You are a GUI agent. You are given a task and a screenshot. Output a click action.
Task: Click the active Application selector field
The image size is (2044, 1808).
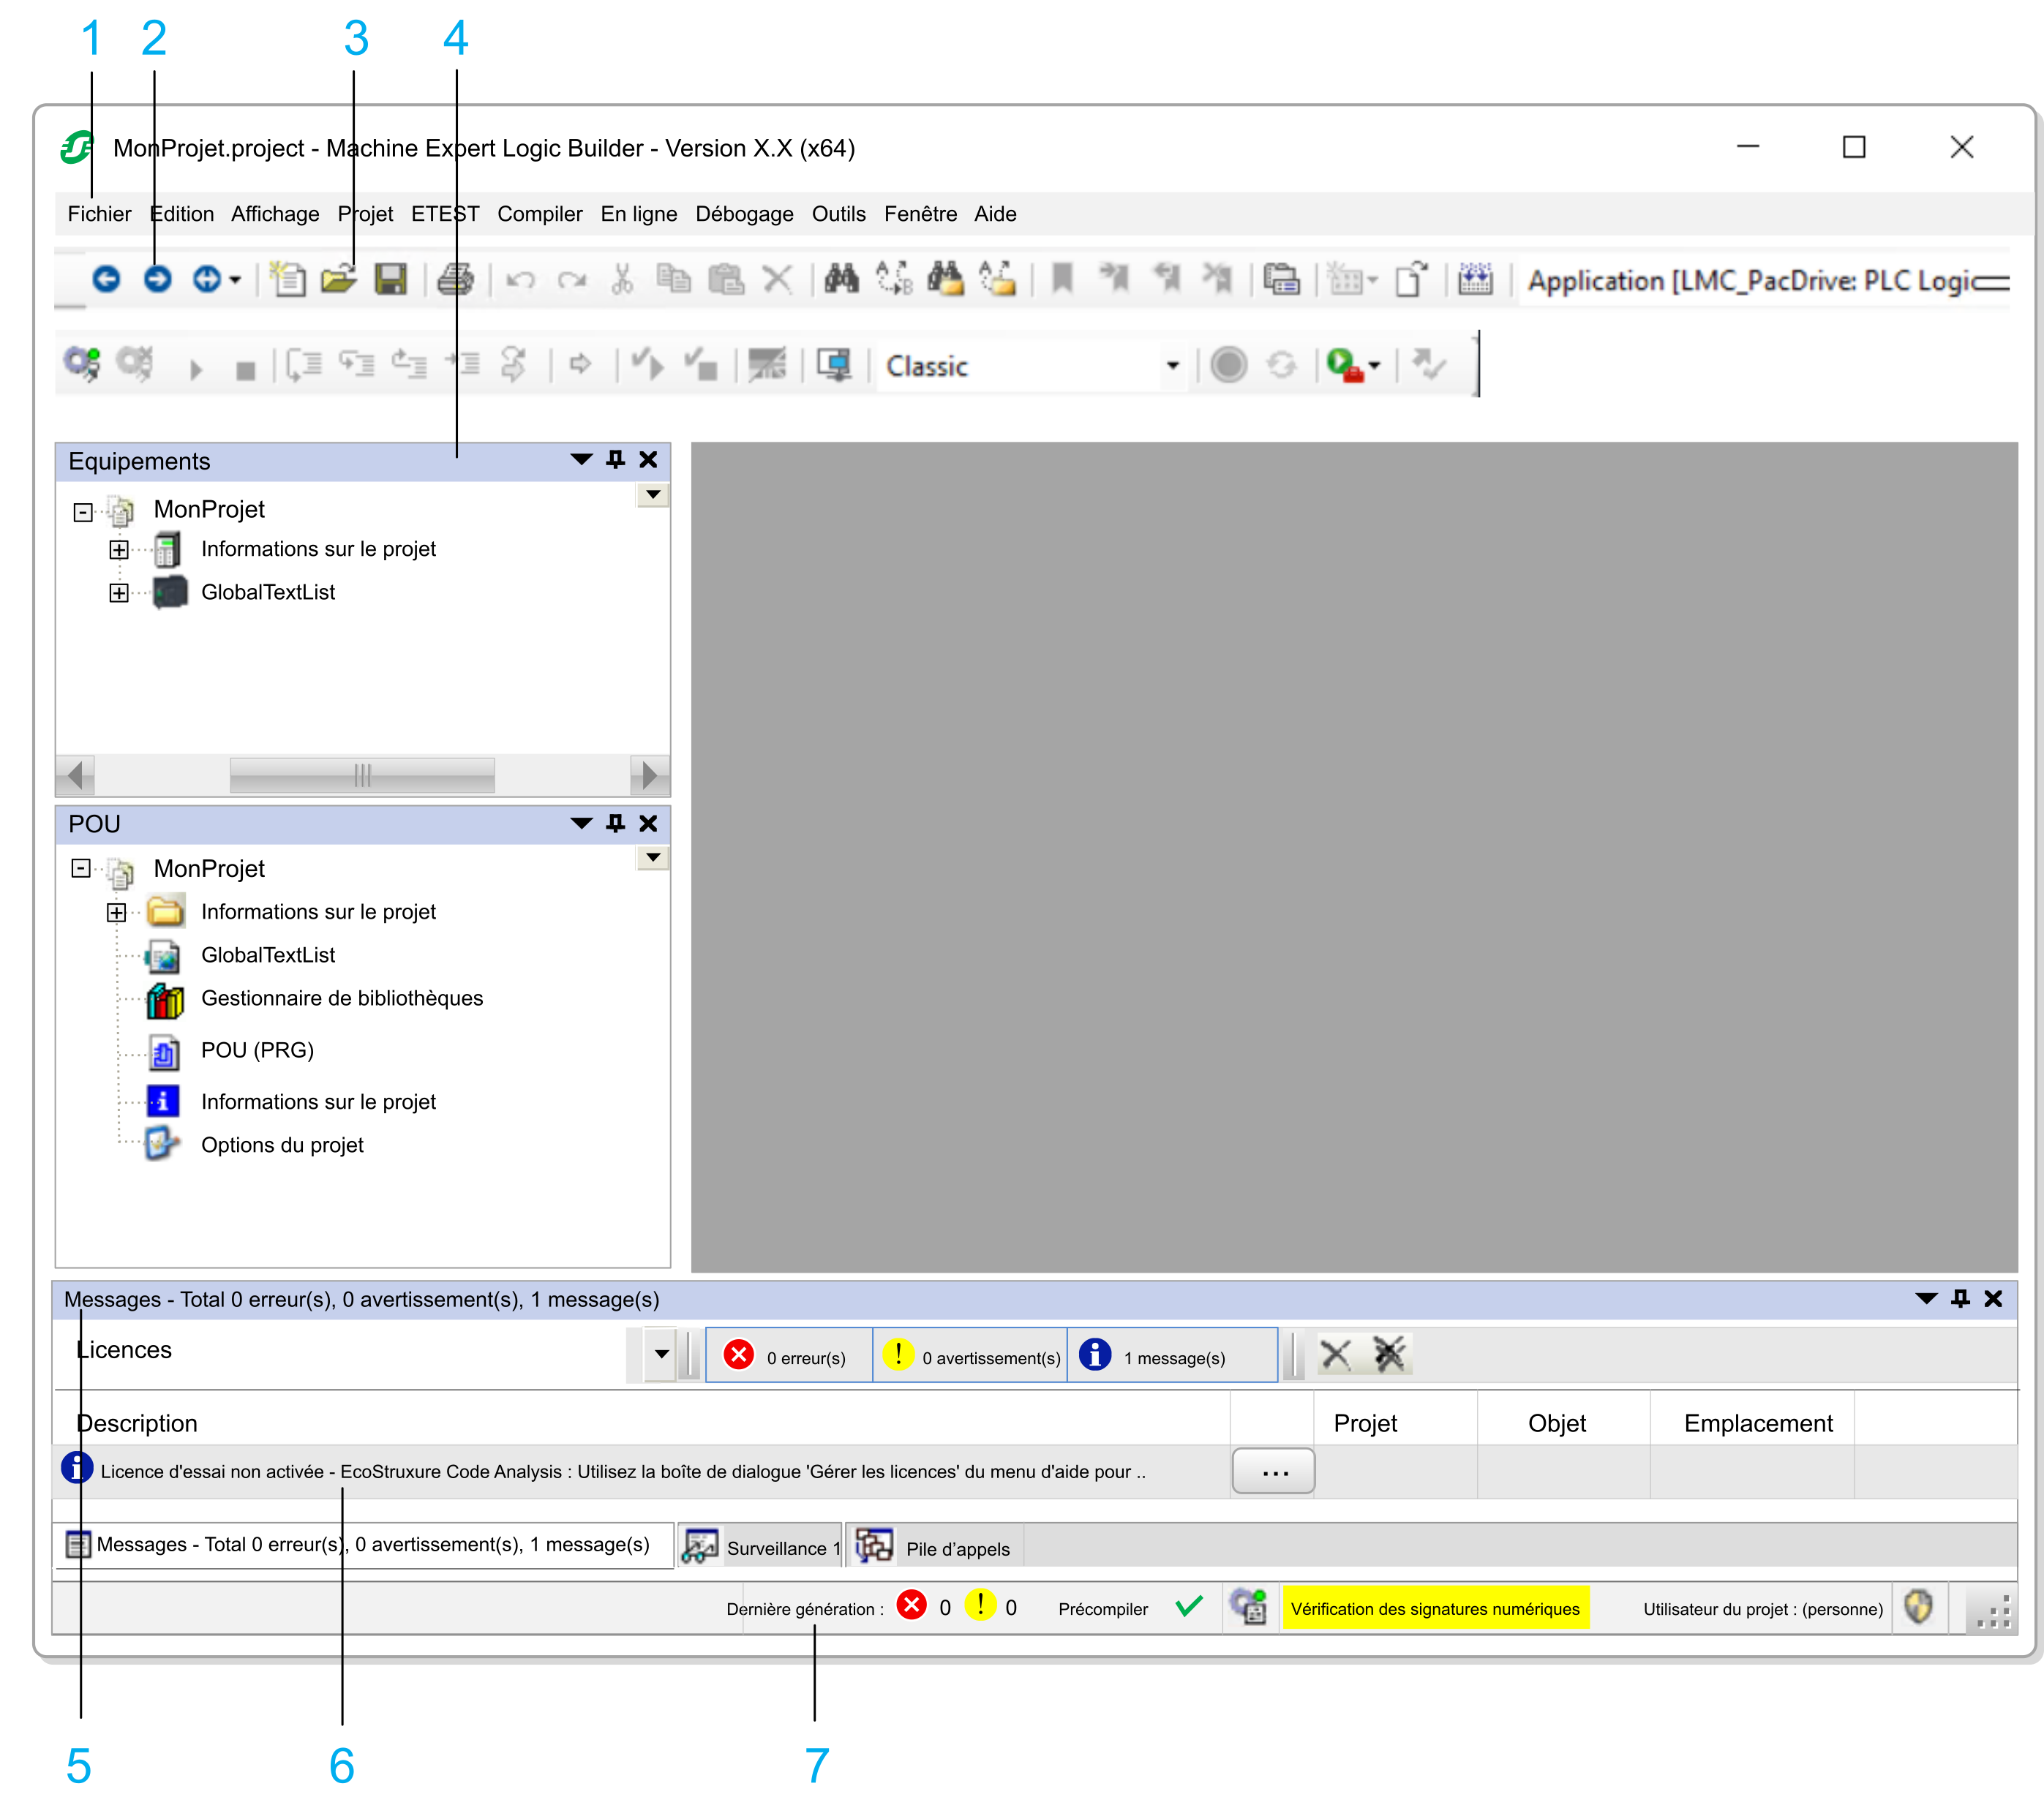point(1766,281)
